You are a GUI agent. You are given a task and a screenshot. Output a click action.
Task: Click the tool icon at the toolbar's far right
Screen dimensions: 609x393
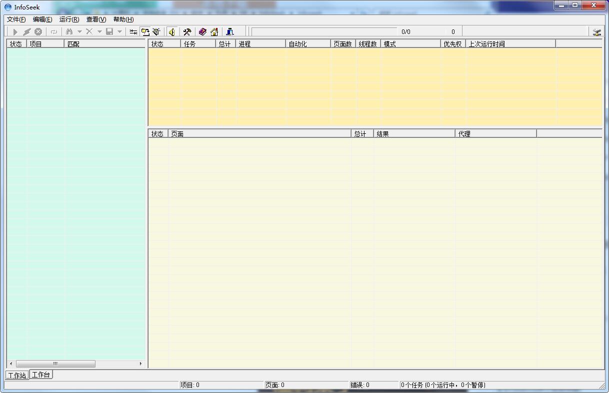[596, 31]
